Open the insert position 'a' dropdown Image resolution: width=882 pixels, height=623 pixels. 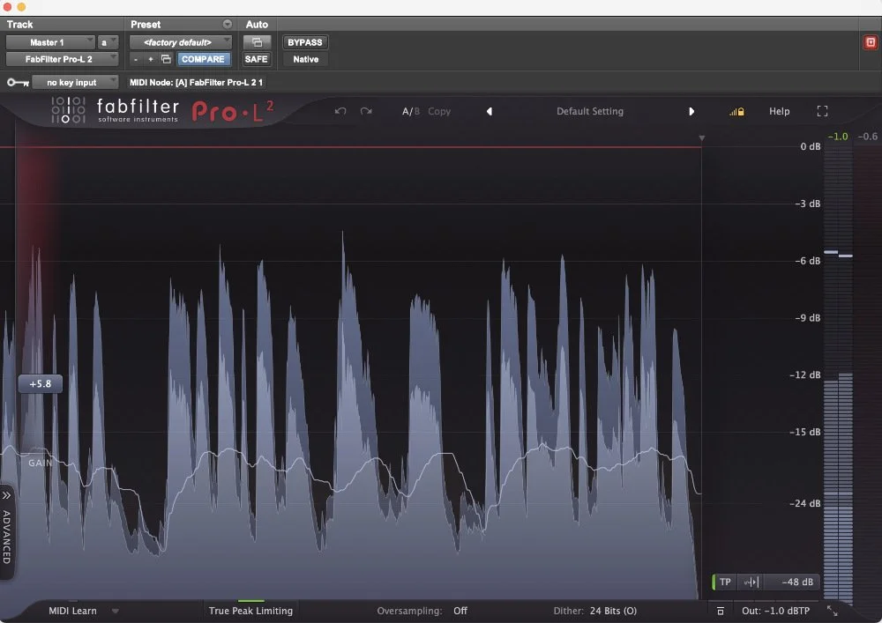point(108,42)
